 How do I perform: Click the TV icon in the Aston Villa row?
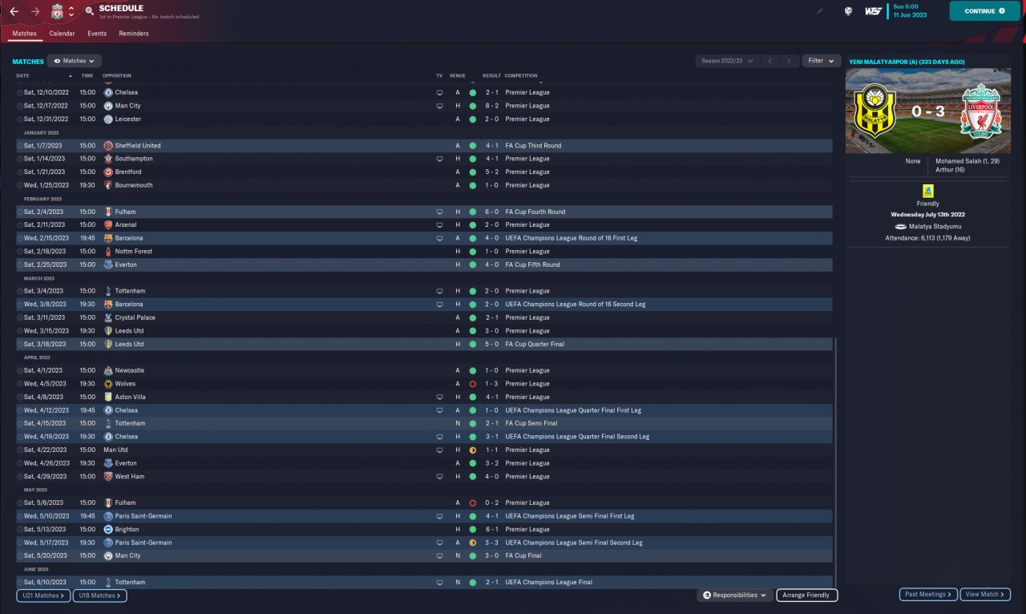tap(439, 397)
